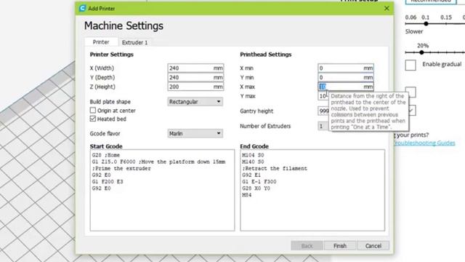Switch to the Printer tab
Screen dimensions: 465x262
(x=101, y=42)
